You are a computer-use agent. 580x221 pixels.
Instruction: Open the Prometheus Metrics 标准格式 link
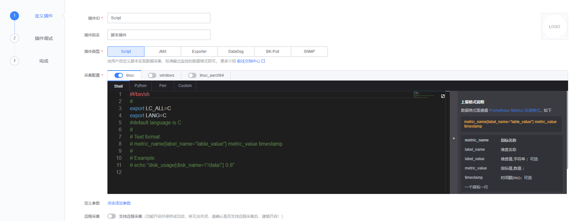point(514,110)
